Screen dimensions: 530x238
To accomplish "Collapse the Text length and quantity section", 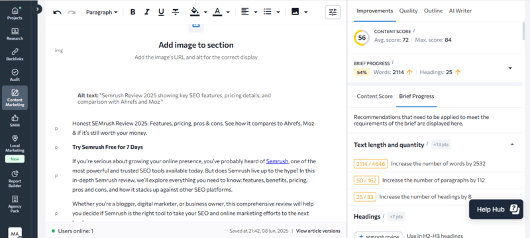I will (512, 144).
